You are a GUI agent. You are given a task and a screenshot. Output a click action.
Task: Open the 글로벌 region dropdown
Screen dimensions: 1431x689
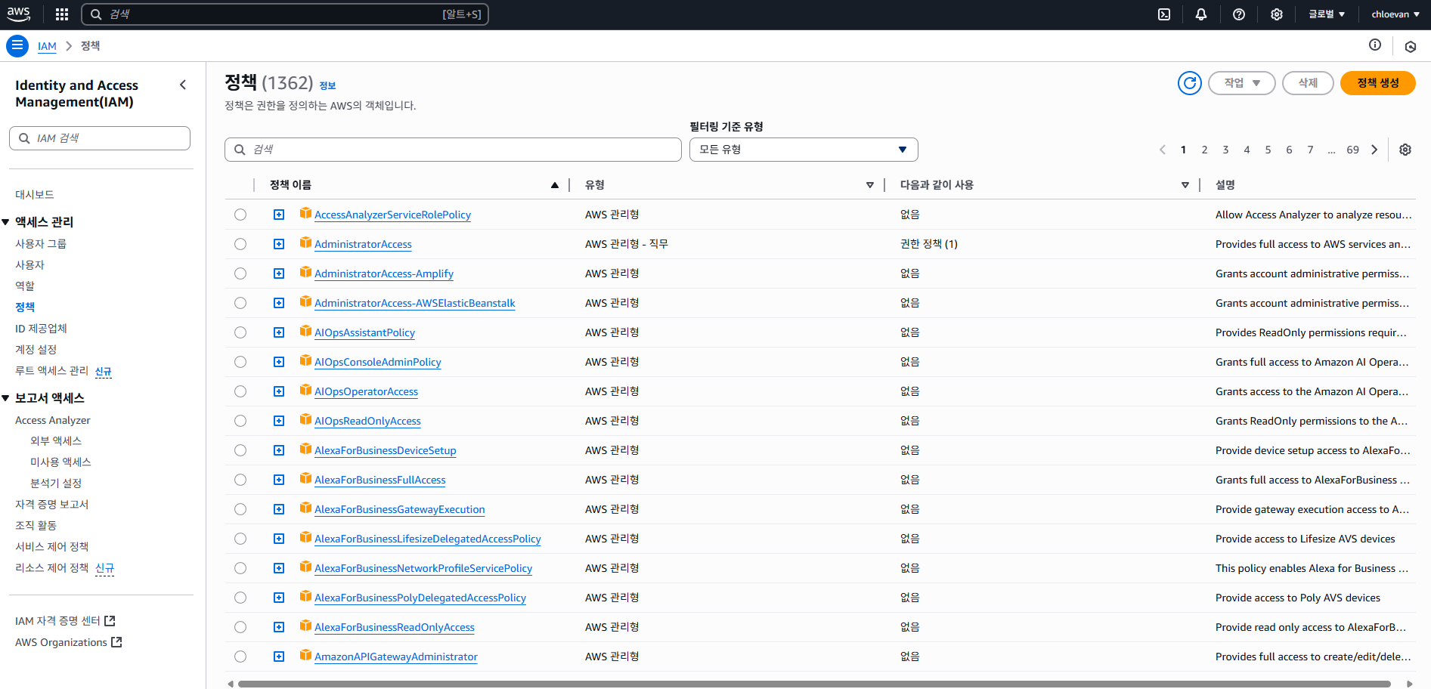point(1327,14)
